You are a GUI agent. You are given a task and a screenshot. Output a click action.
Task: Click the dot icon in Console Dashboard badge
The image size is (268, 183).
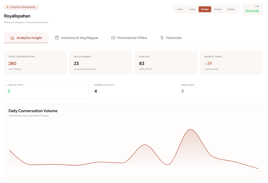coord(8,7)
